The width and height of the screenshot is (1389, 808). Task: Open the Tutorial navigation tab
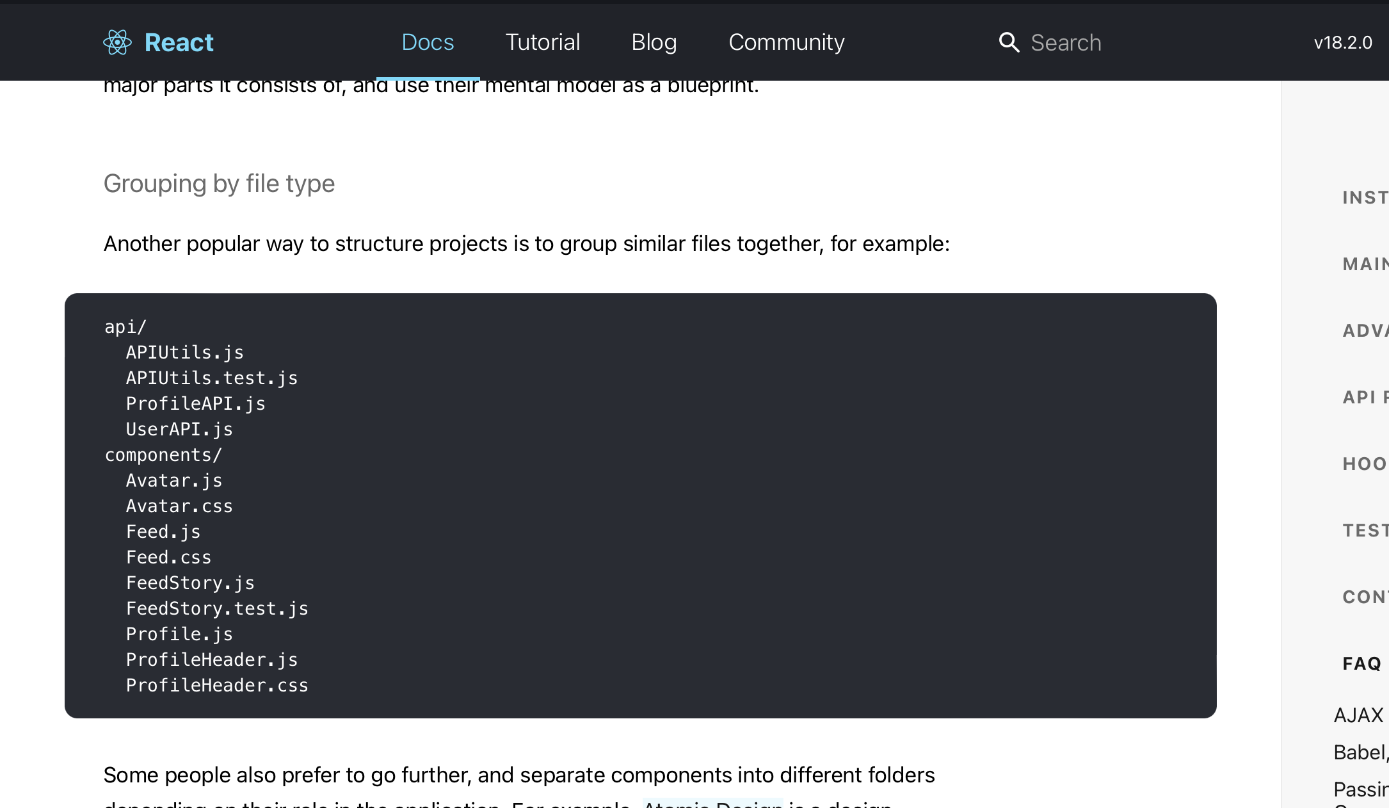543,42
